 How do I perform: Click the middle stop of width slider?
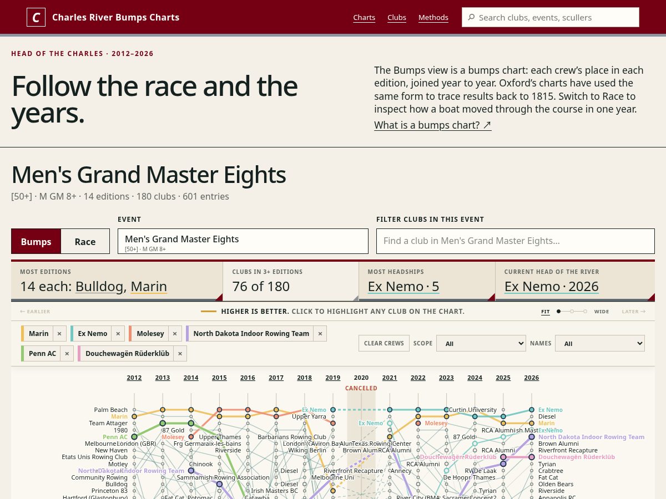pyautogui.click(x=572, y=312)
